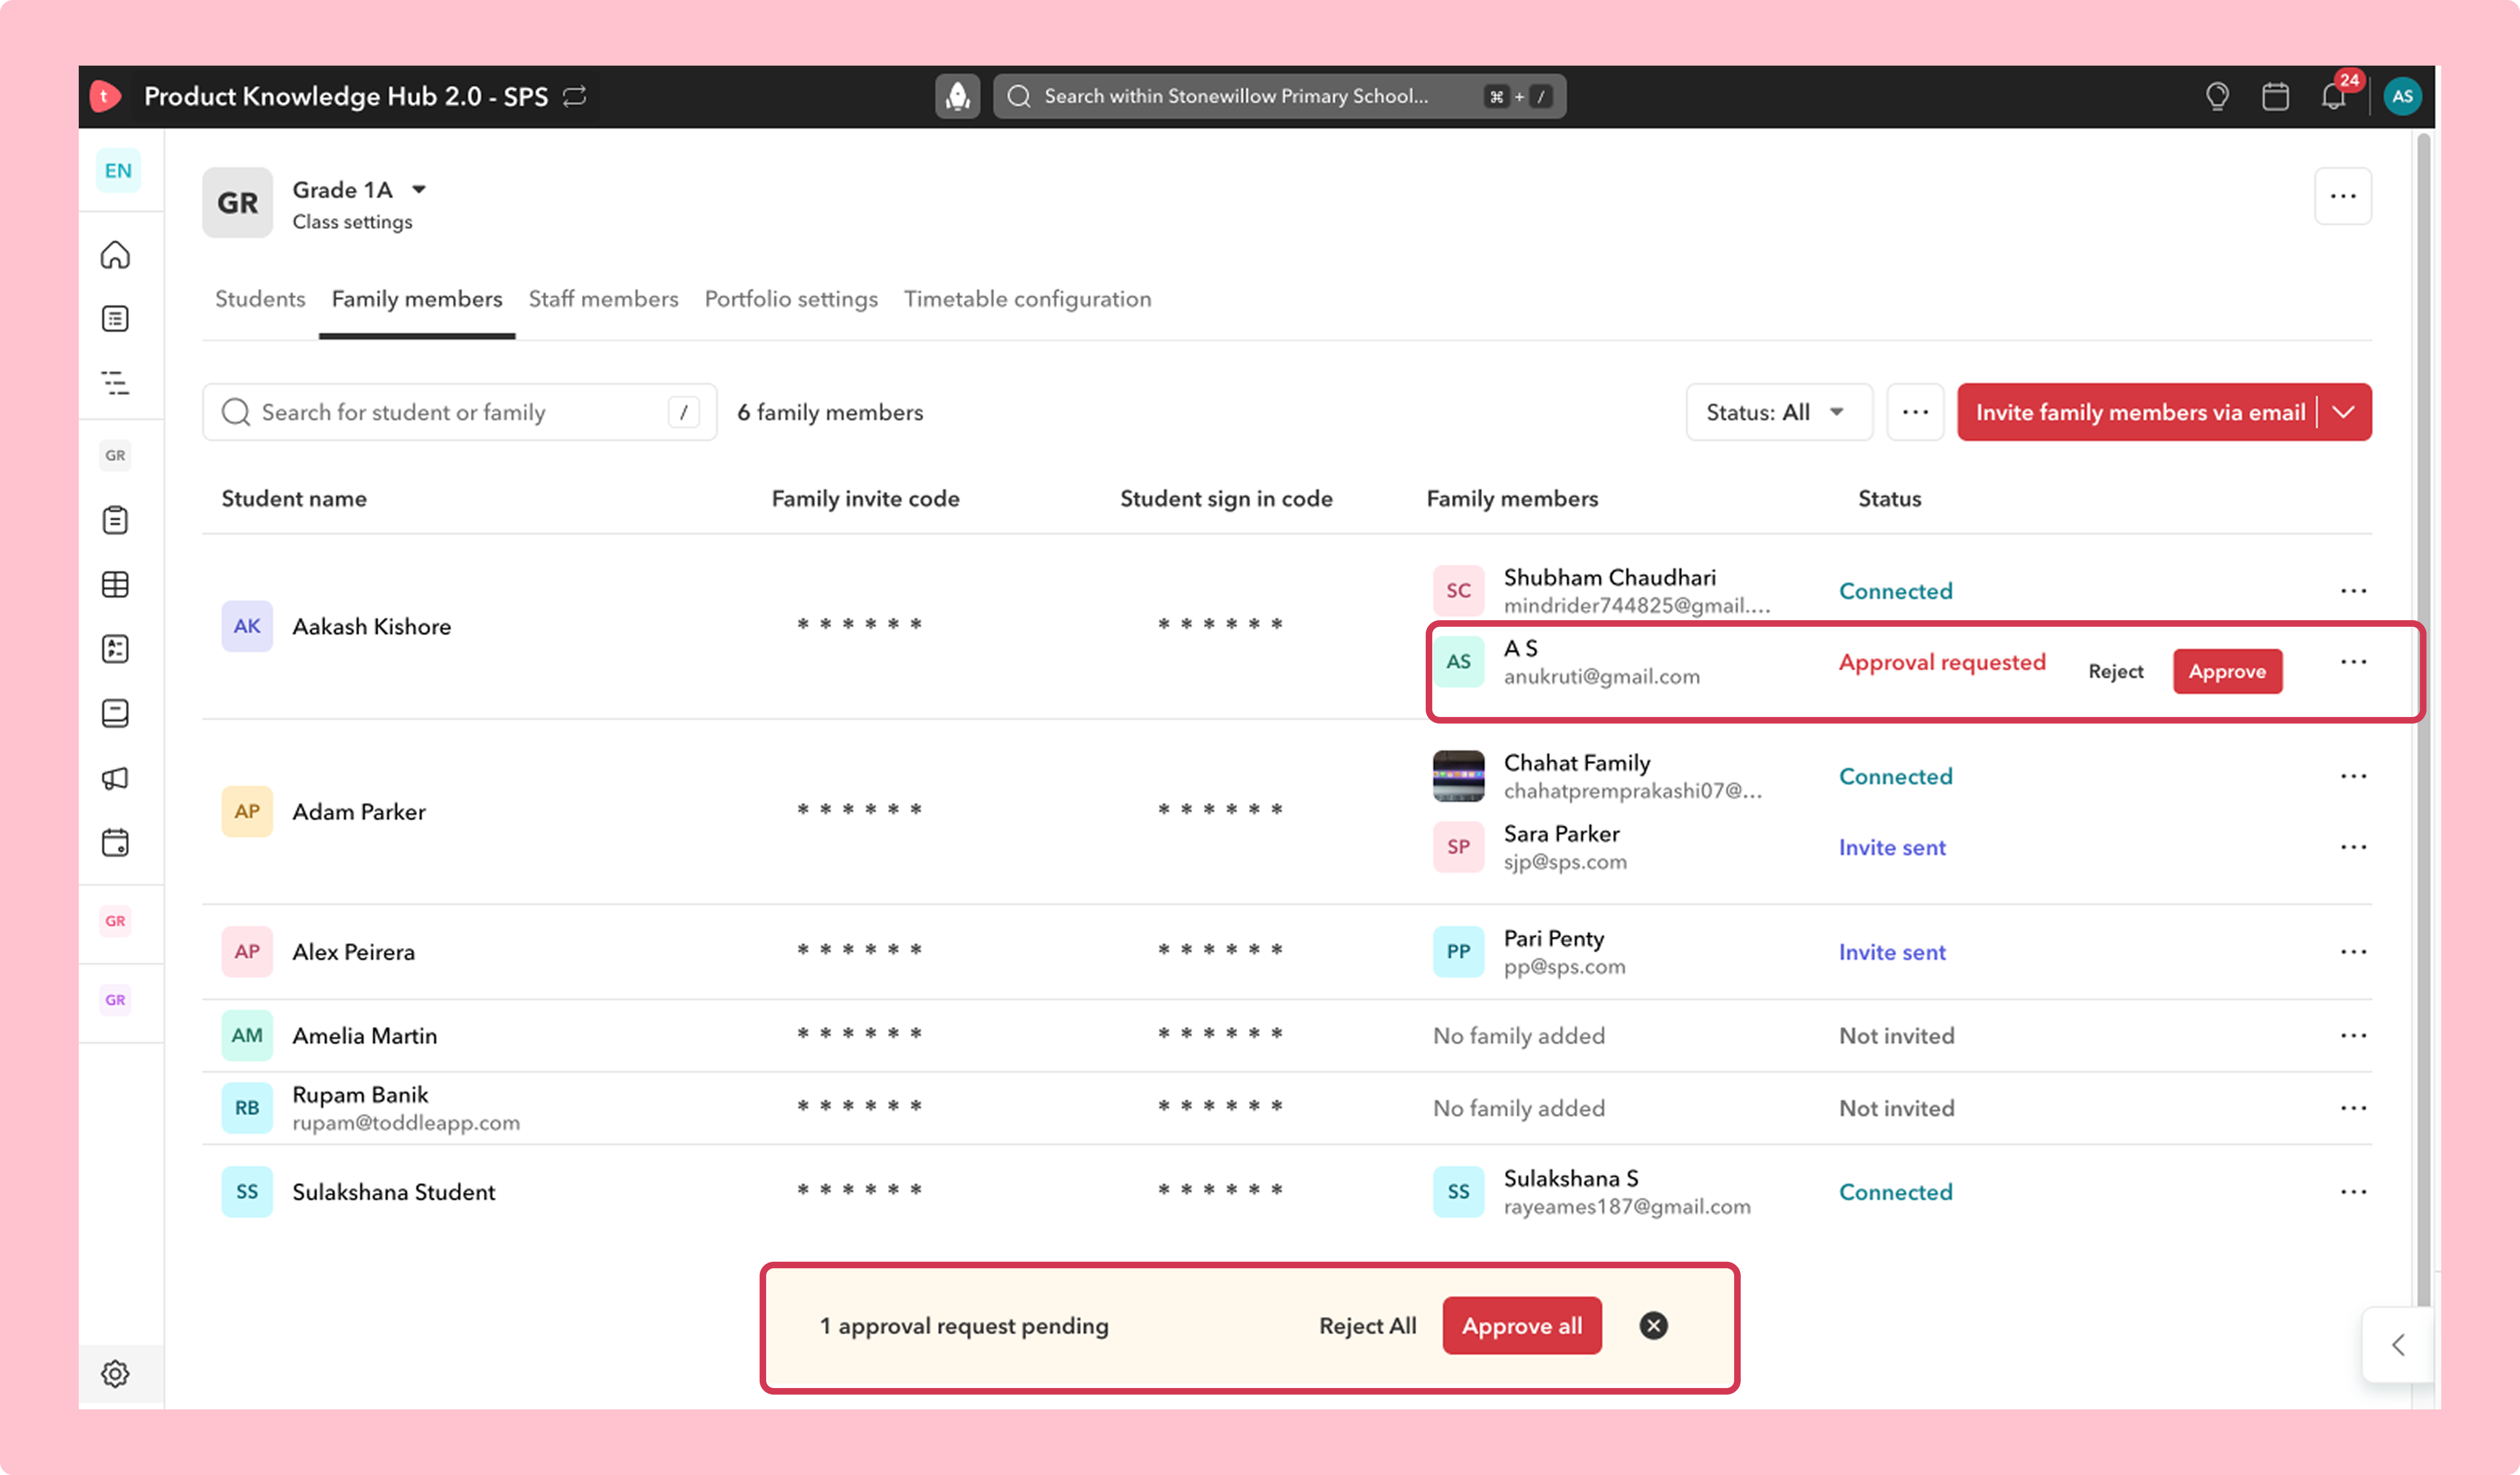Click student name Adam Parker
Screen dimensions: 2520x1475
pyautogui.click(x=359, y=812)
